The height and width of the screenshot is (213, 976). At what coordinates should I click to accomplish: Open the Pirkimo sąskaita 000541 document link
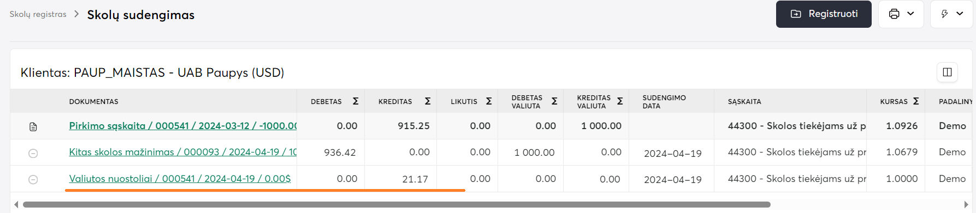tap(182, 126)
